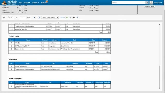Click the "Probability" column header
The height and width of the screenshot is (93, 165).
click(x=99, y=82)
